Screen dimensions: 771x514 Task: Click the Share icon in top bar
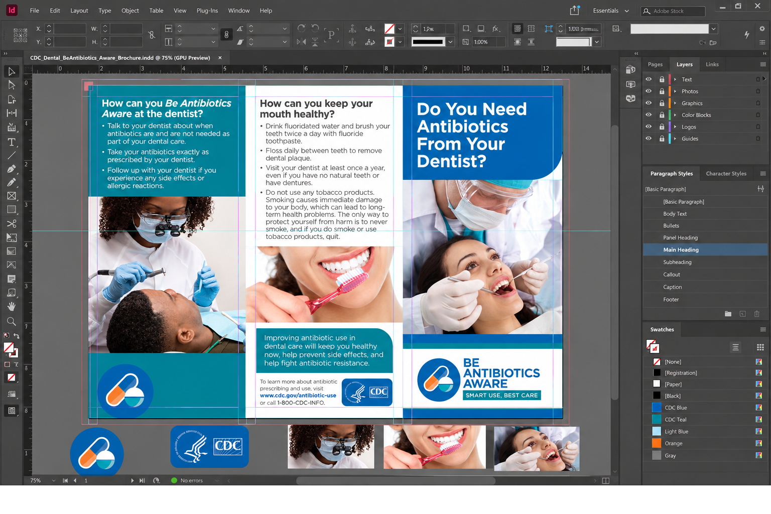pyautogui.click(x=575, y=11)
